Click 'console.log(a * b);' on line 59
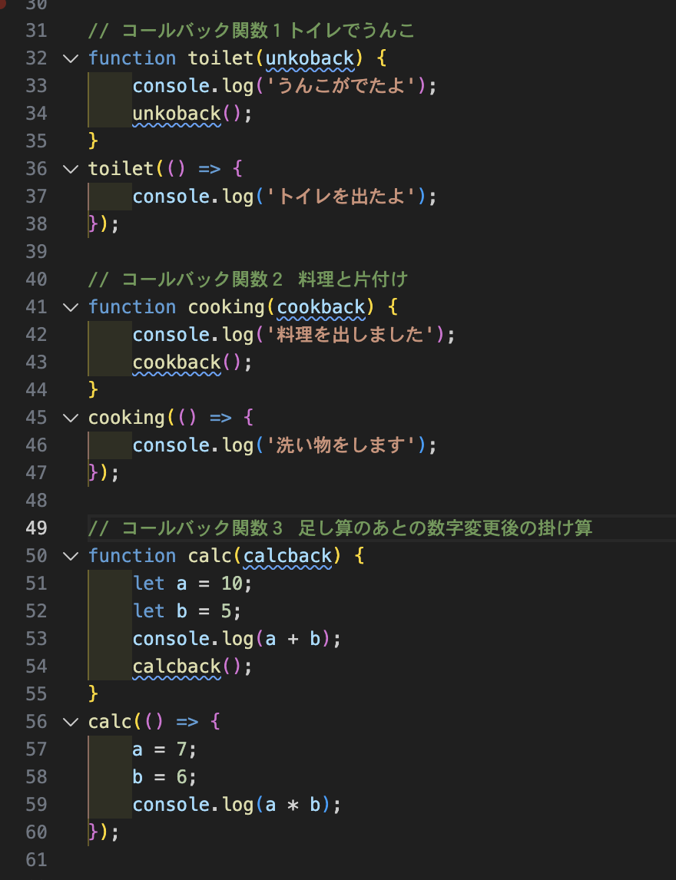This screenshot has height=880, width=676. [x=237, y=805]
